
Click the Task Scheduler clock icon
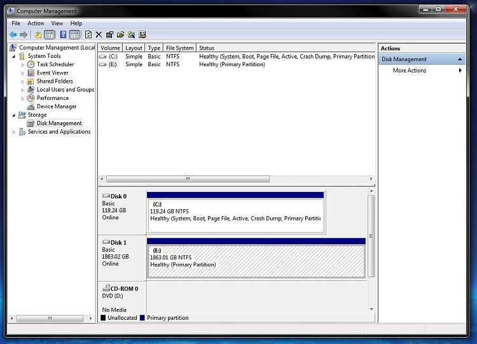[31, 64]
